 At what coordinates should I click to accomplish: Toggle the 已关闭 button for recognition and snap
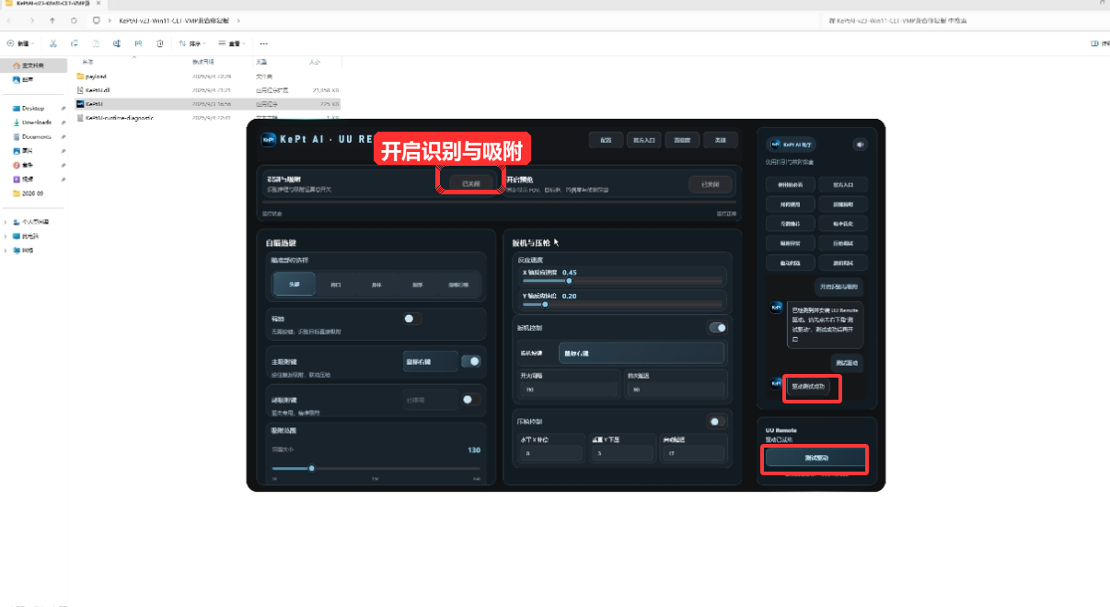[470, 183]
